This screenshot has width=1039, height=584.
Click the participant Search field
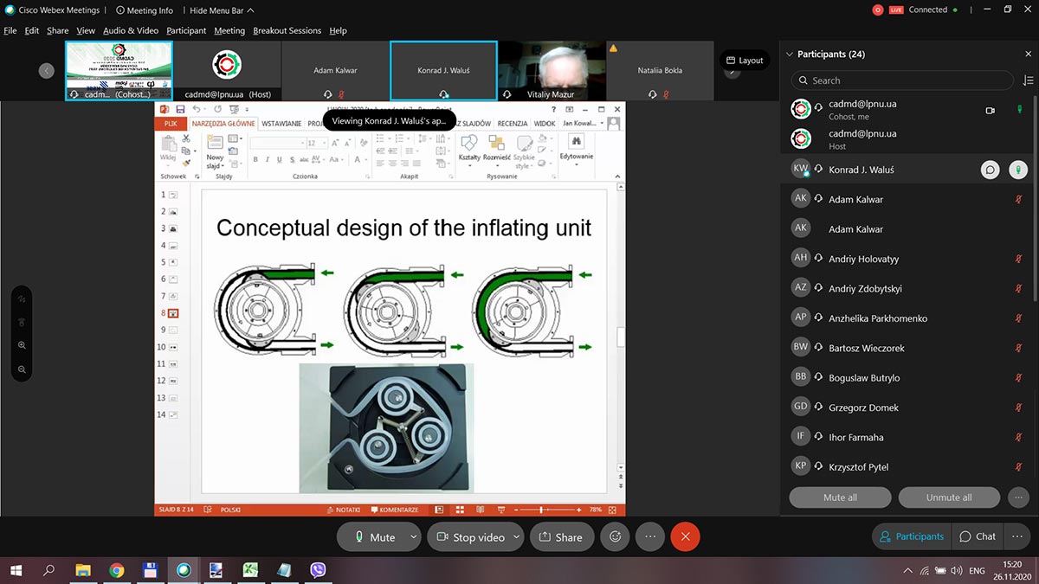point(905,80)
